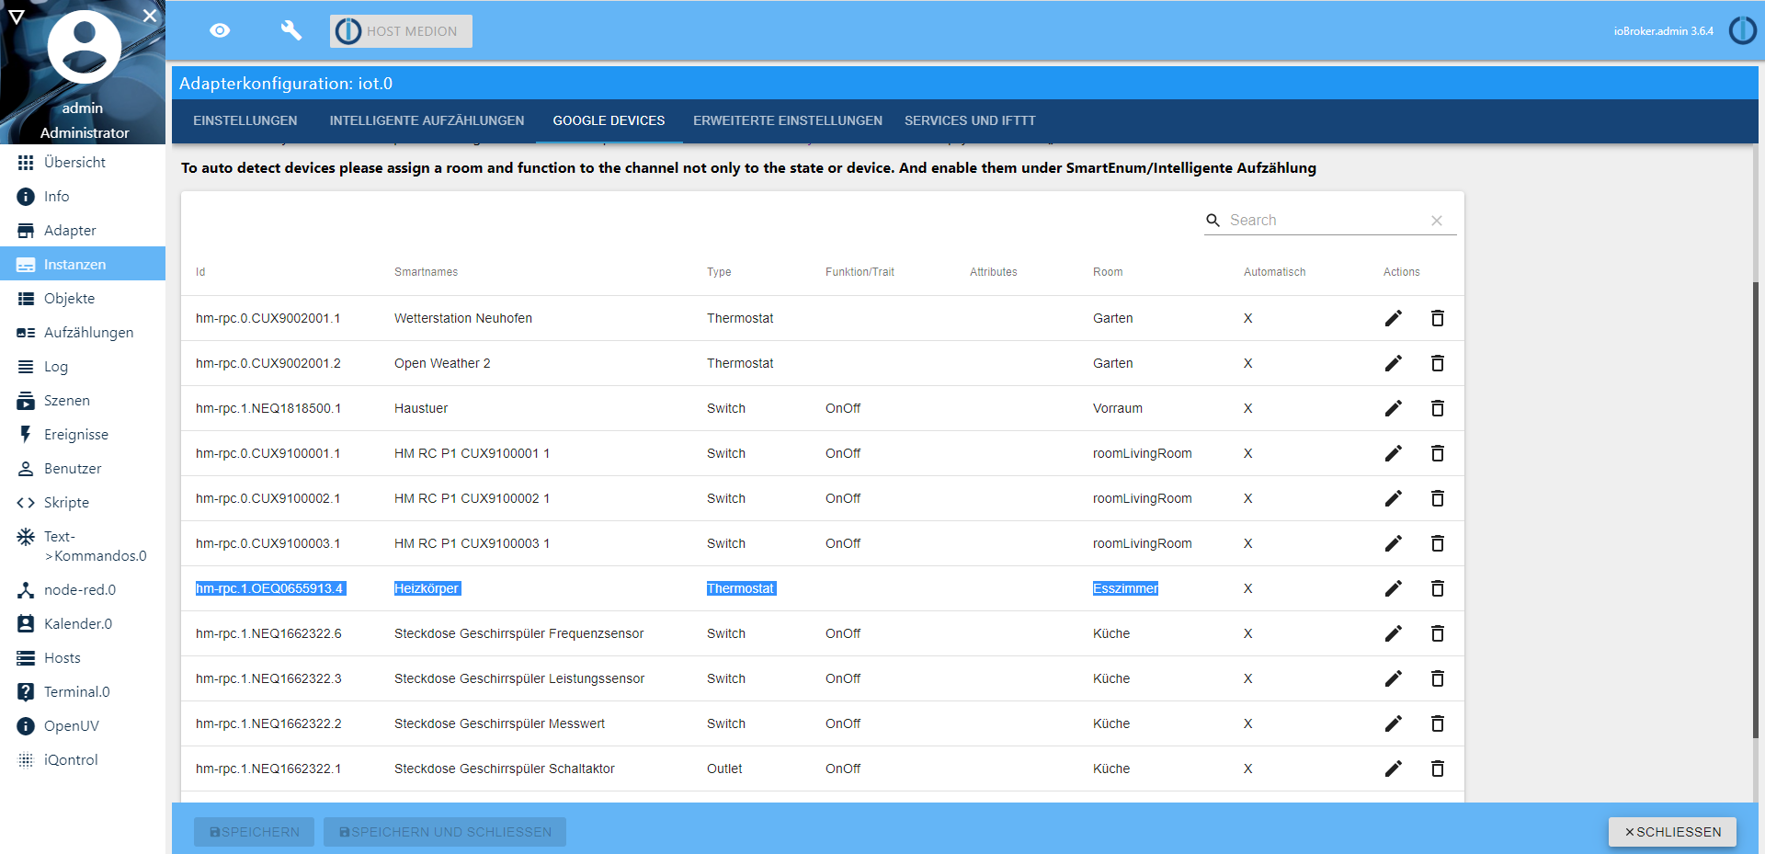Edit the Geschirrspüler Leistungssensor device
This screenshot has width=1765, height=854.
(x=1394, y=678)
